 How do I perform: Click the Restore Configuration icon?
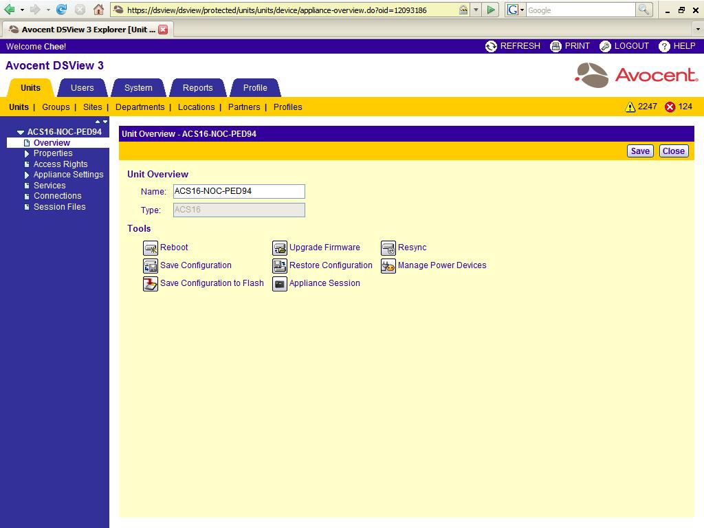[x=279, y=266]
